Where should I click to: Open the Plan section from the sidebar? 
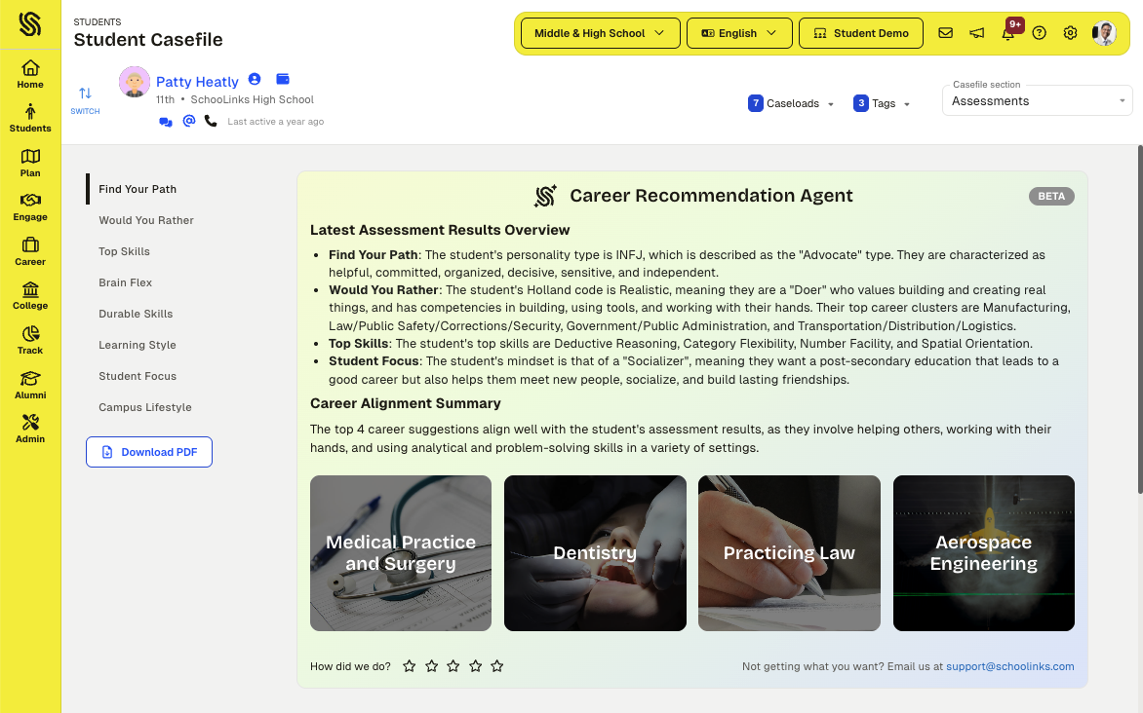(x=30, y=161)
